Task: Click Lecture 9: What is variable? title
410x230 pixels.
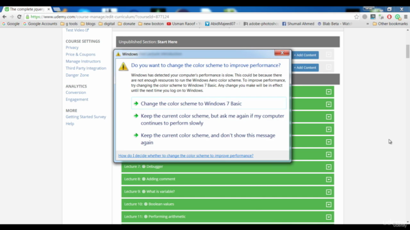Action: point(149,192)
